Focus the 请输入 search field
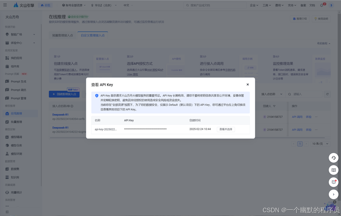The width and height of the screenshot is (341, 216). (x=304, y=94)
